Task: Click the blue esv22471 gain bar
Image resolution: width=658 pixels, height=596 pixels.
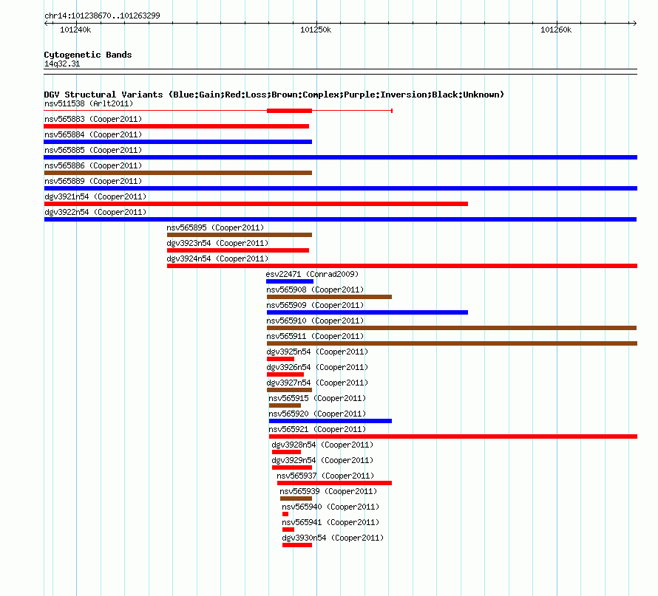Action: click(x=290, y=281)
